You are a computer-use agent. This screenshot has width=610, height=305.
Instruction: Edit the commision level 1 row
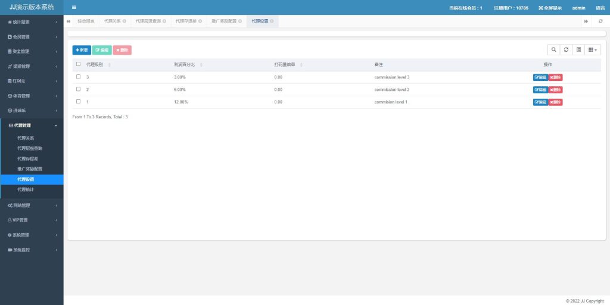541,102
